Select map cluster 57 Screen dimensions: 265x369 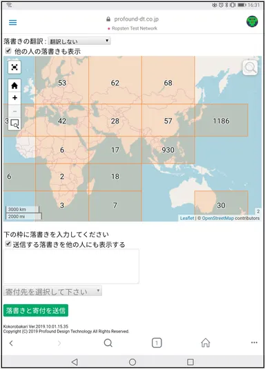[x=168, y=121]
